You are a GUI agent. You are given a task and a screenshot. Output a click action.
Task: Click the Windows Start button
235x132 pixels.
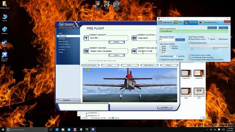[x=3, y=129]
